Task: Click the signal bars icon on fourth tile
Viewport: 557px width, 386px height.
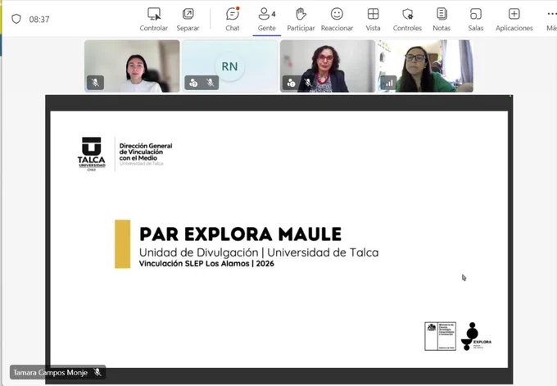Action: [x=389, y=83]
